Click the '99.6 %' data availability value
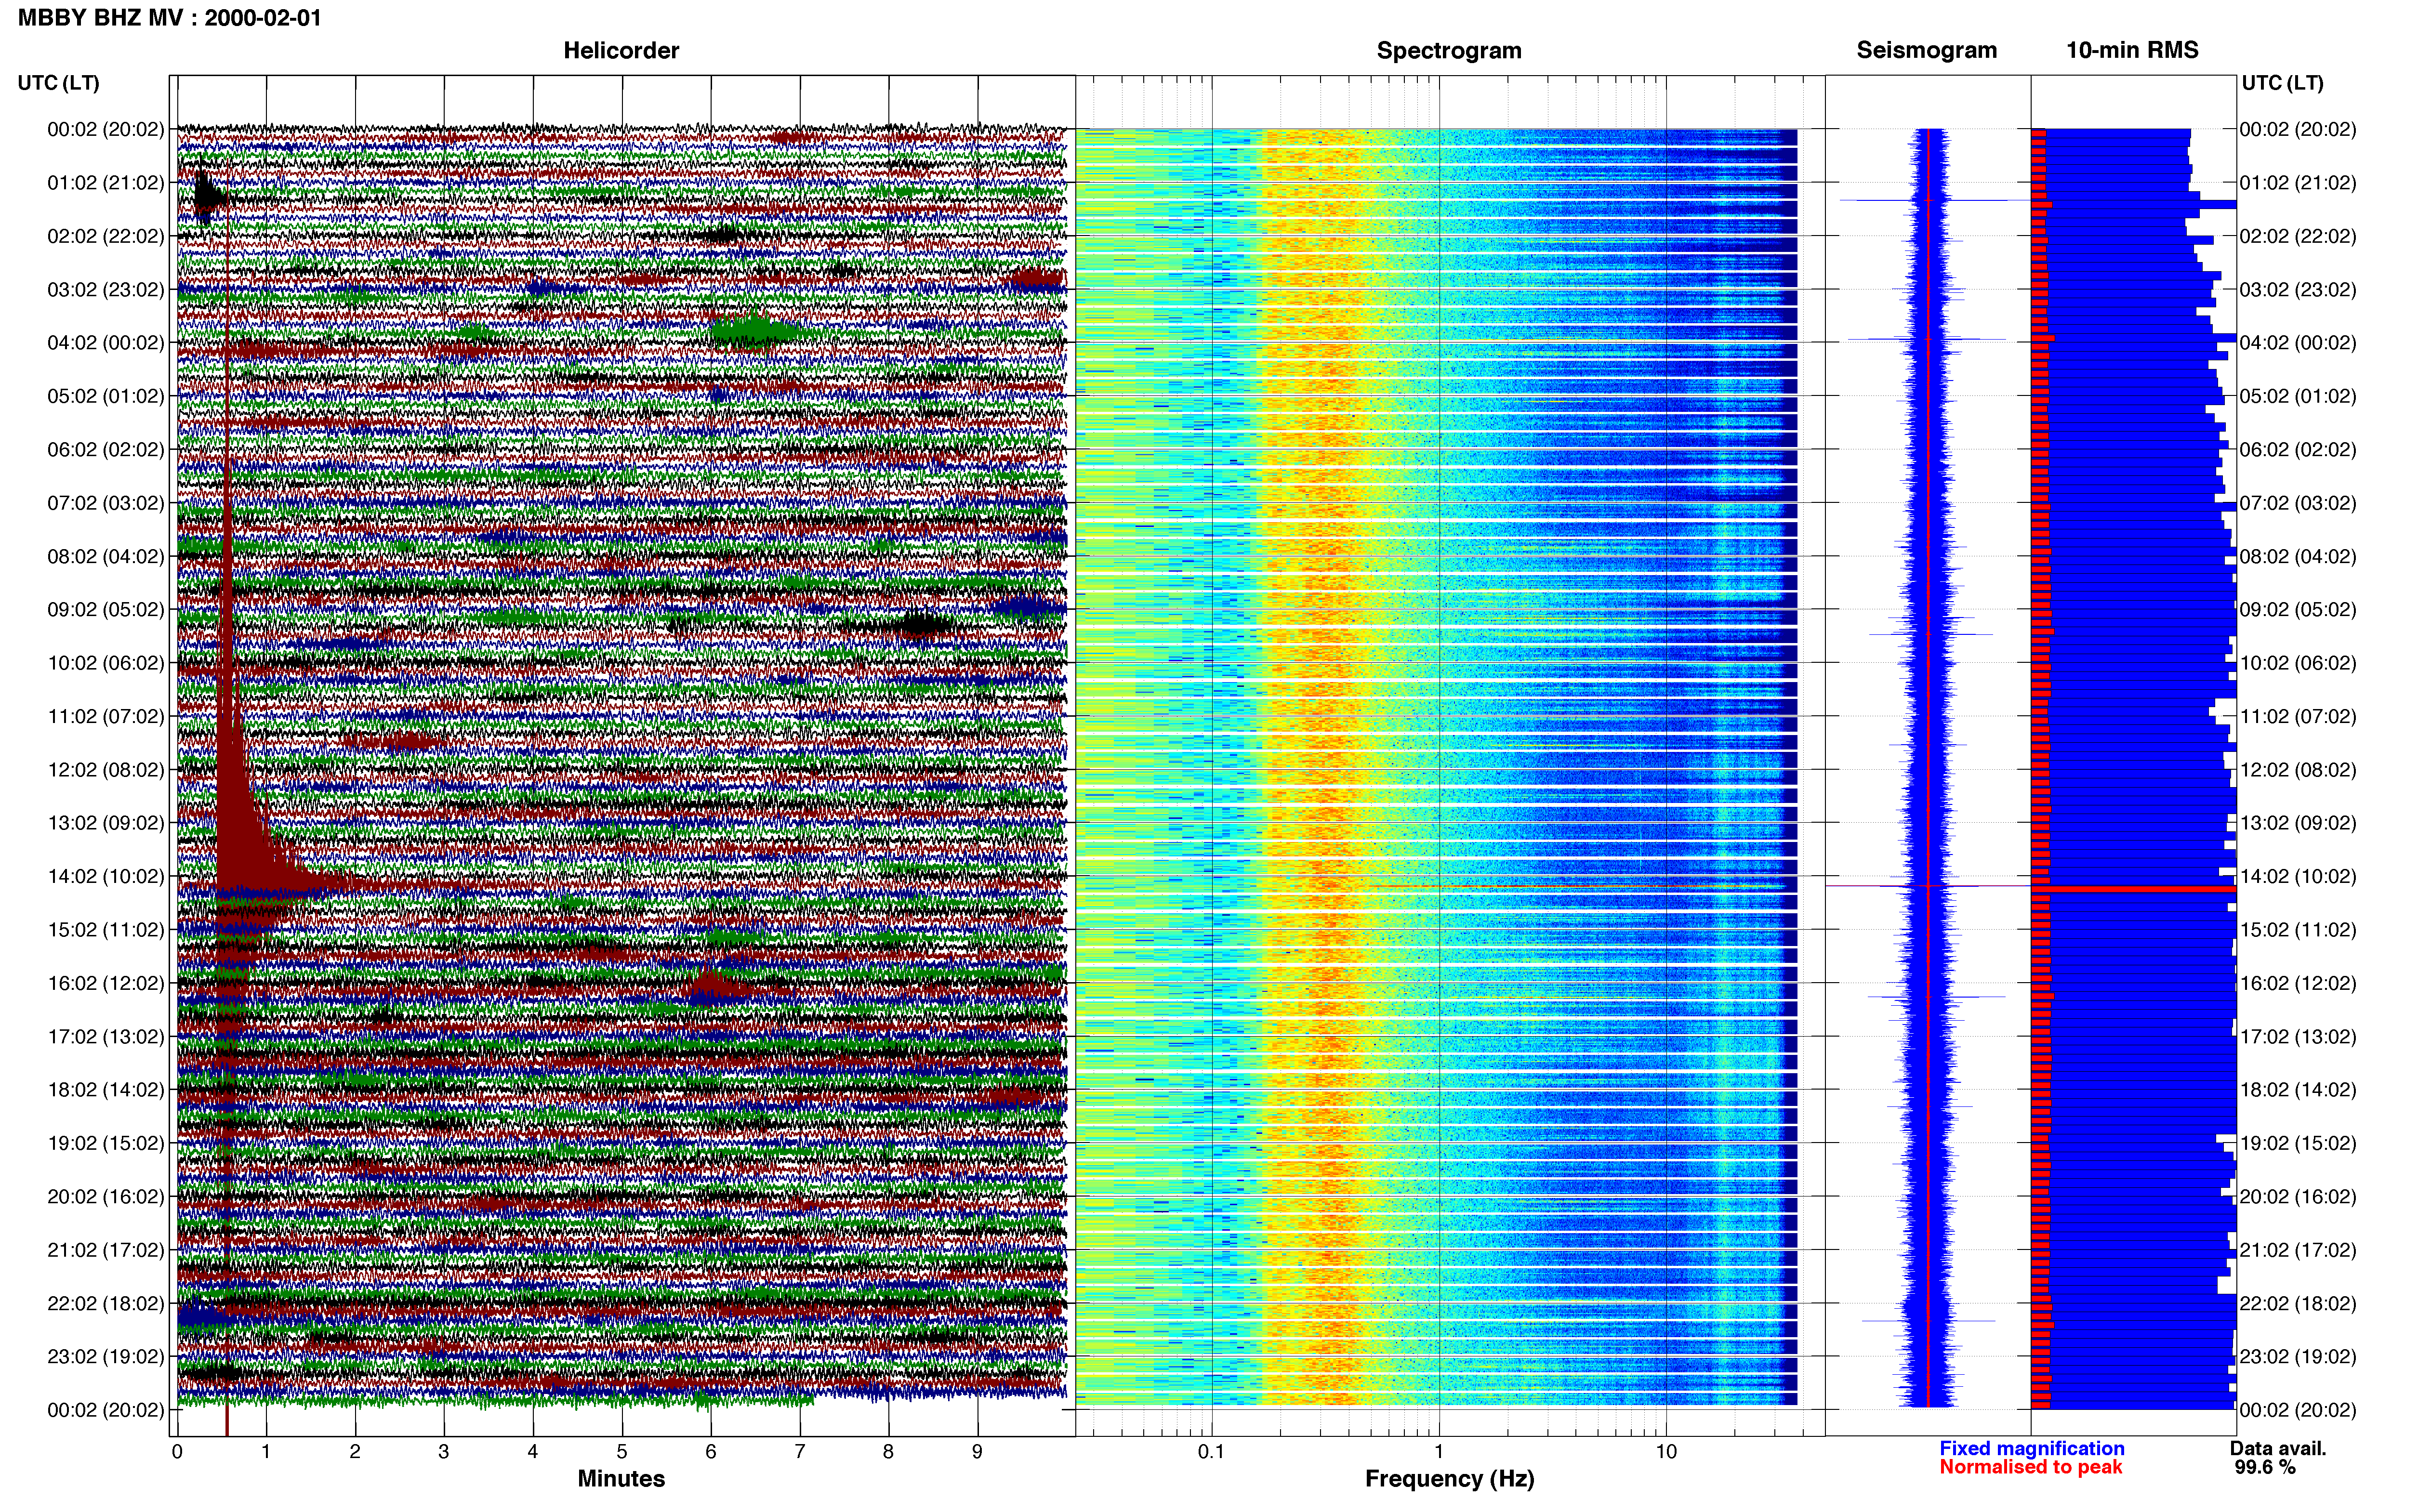The image size is (2418, 1512). 2265,1467
